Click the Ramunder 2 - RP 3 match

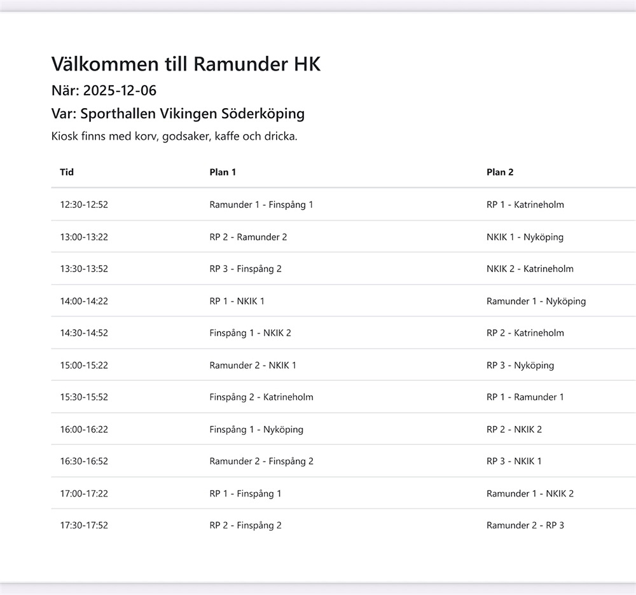click(525, 526)
